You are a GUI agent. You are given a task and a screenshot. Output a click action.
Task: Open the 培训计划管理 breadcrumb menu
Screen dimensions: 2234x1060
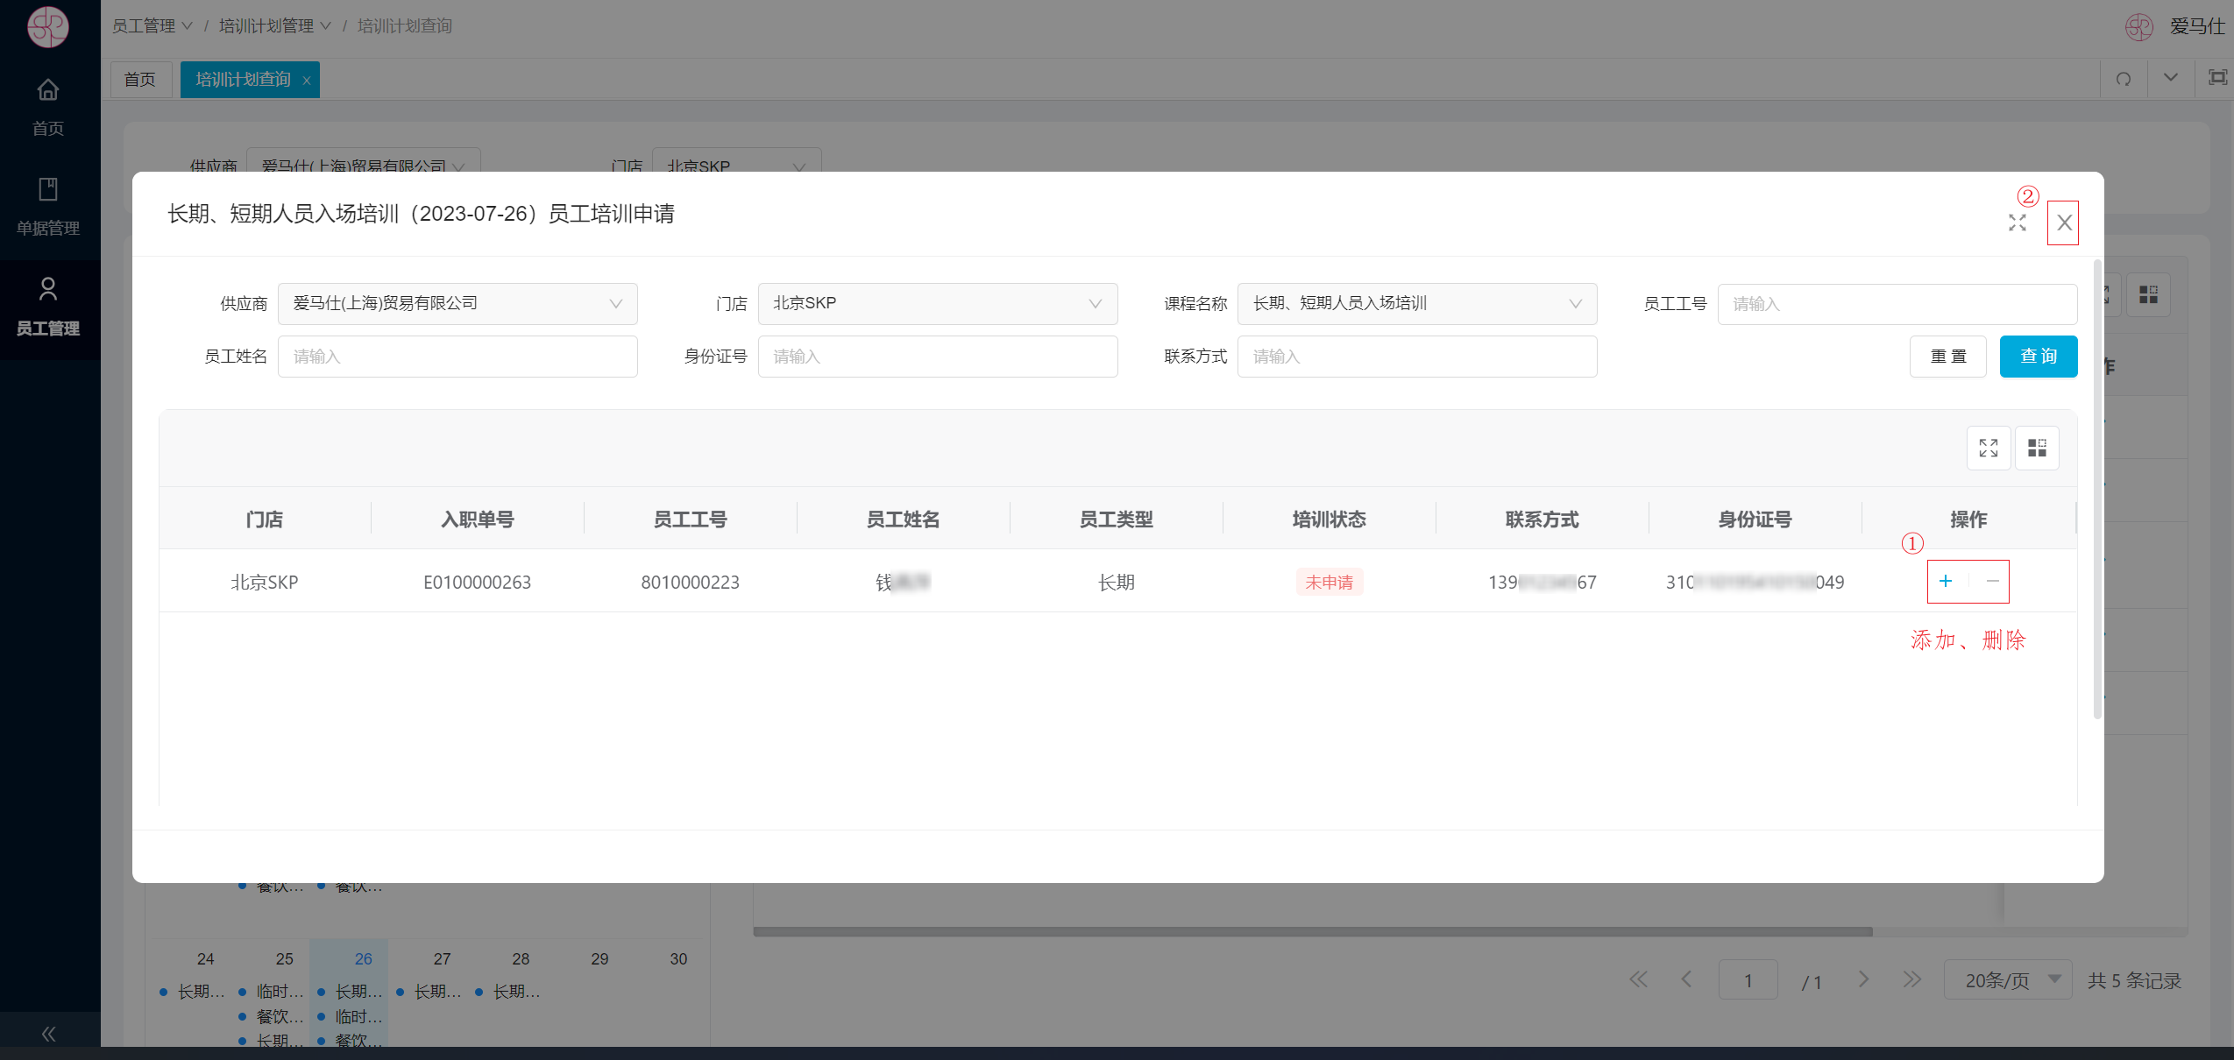275,26
